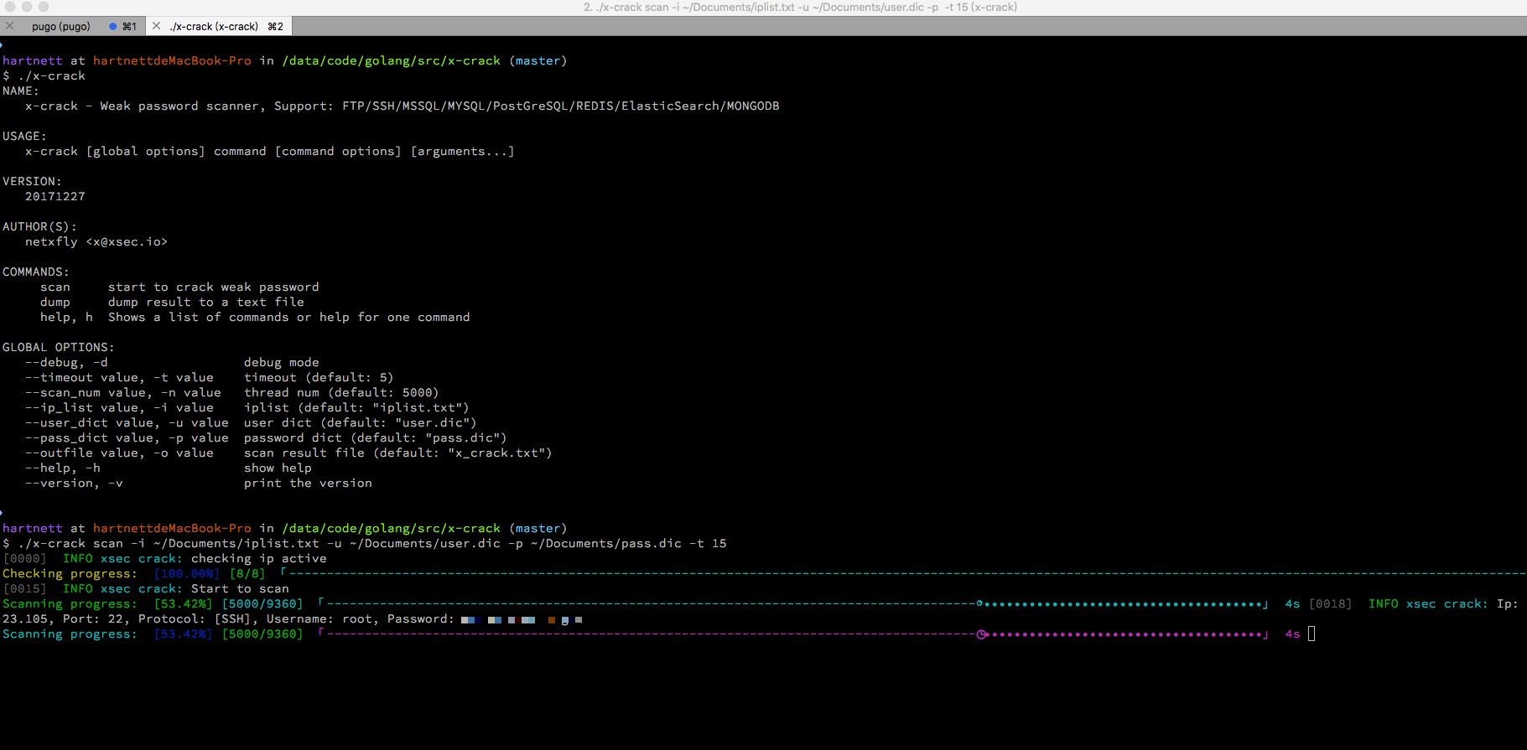Click the '--pass_dict value, -p value' option
Viewport: 1527px width, 750px height.
tap(127, 437)
